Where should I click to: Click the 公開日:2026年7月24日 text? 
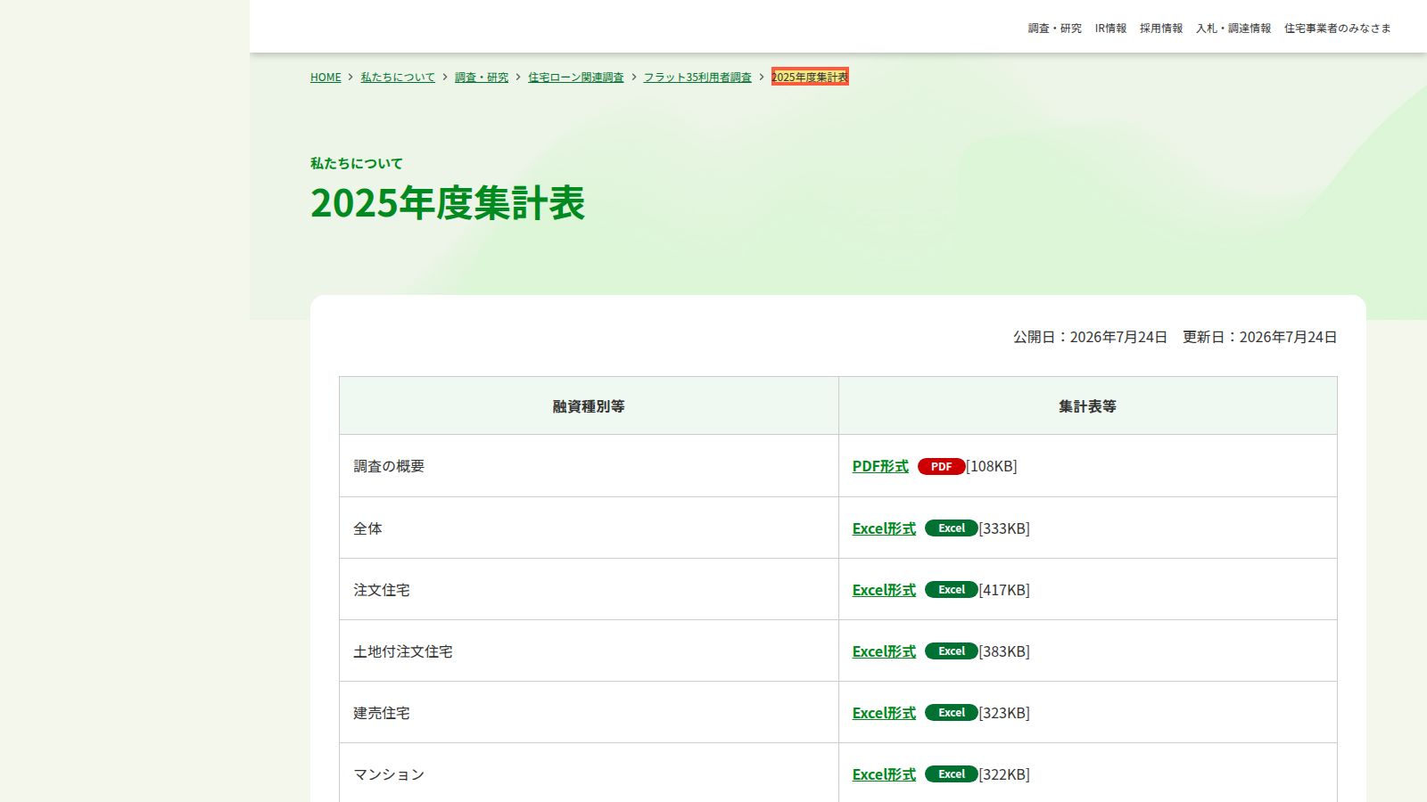pos(1090,337)
